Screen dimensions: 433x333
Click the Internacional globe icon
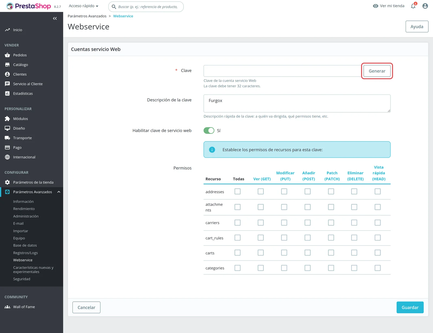(x=7, y=157)
